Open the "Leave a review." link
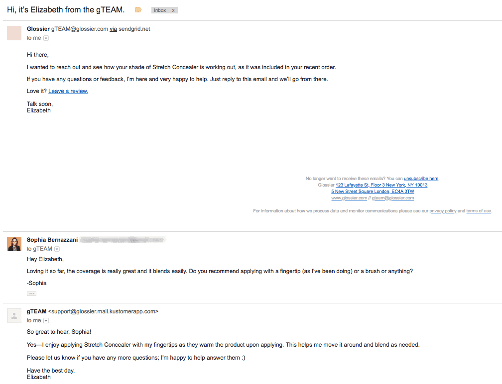 pos(68,91)
